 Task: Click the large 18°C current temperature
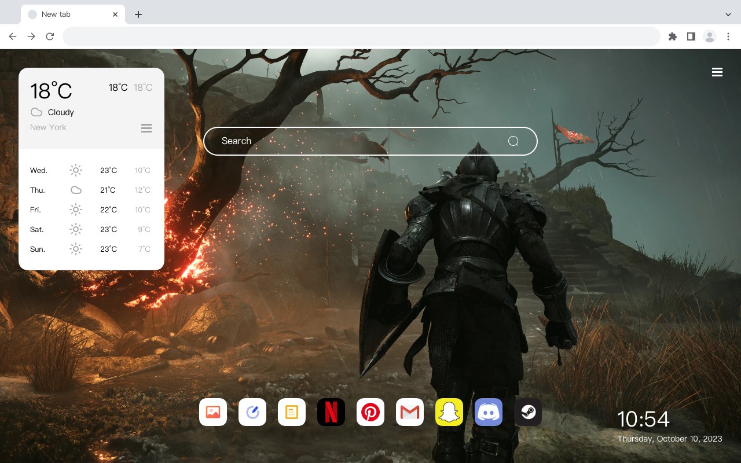point(51,91)
